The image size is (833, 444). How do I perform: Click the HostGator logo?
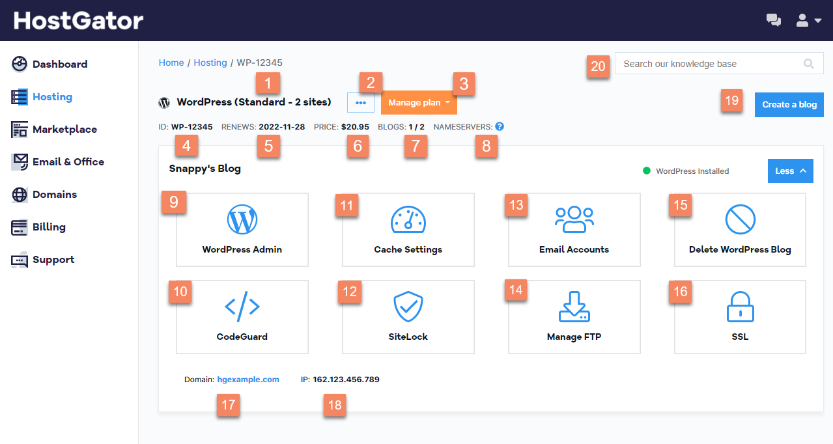tap(78, 20)
